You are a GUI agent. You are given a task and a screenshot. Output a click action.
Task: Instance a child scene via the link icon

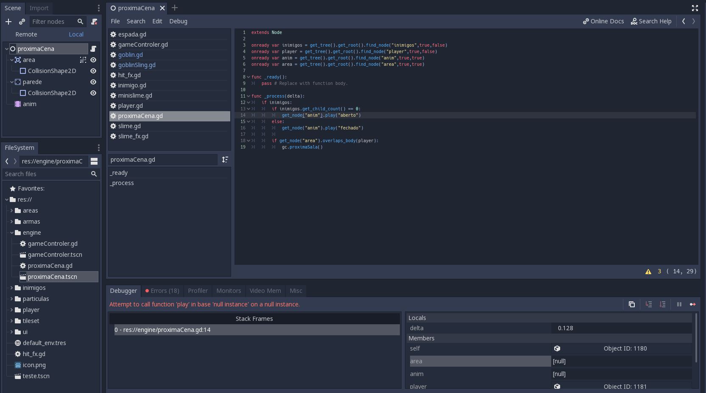[22, 22]
